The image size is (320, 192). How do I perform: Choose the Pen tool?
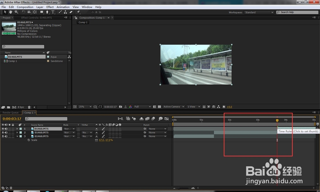[47, 12]
